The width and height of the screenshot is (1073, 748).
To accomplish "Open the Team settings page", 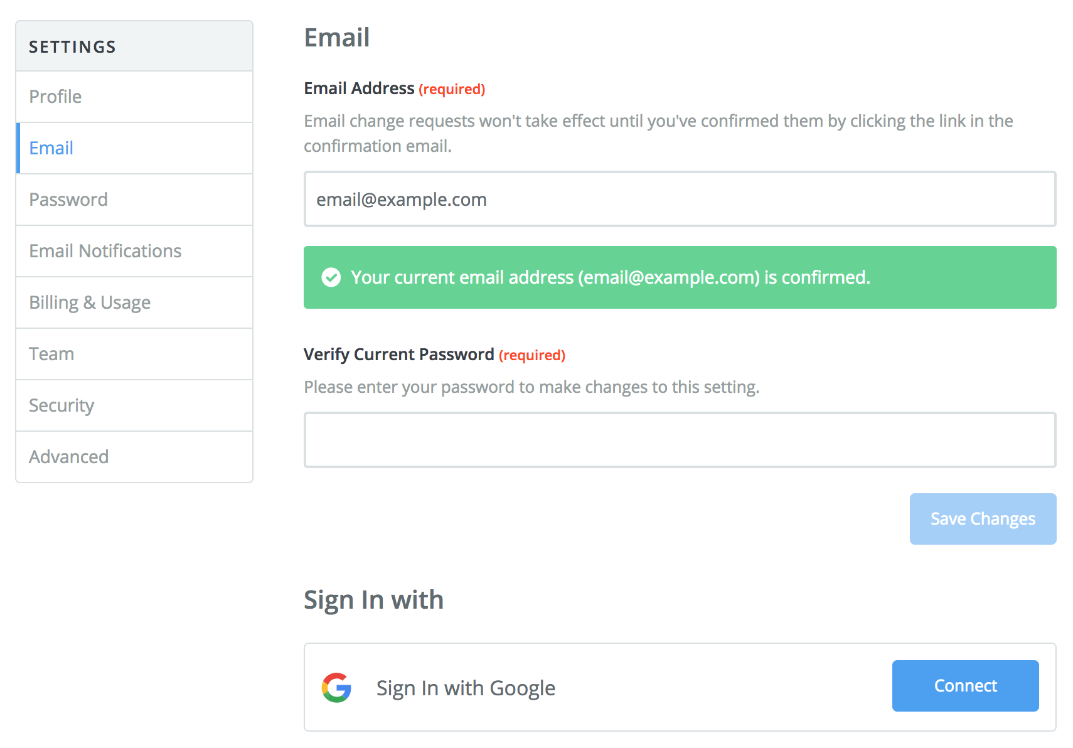I will click(x=134, y=354).
